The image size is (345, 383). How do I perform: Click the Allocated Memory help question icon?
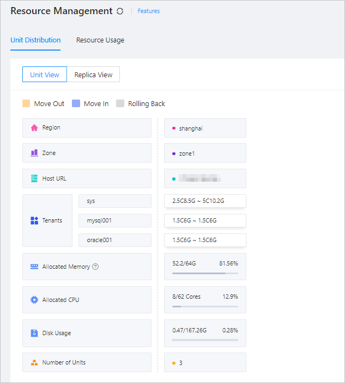[x=95, y=267]
